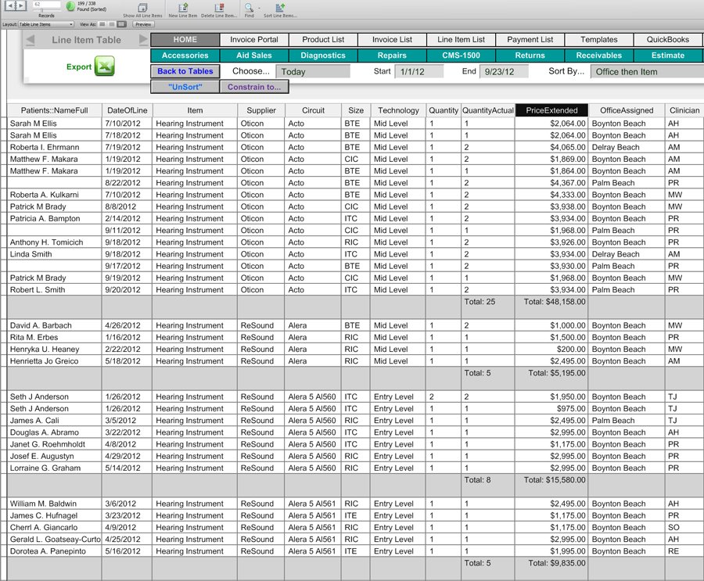Viewport: 704px width, 581px height.
Task: Select the Receivables filter button
Action: coord(599,56)
